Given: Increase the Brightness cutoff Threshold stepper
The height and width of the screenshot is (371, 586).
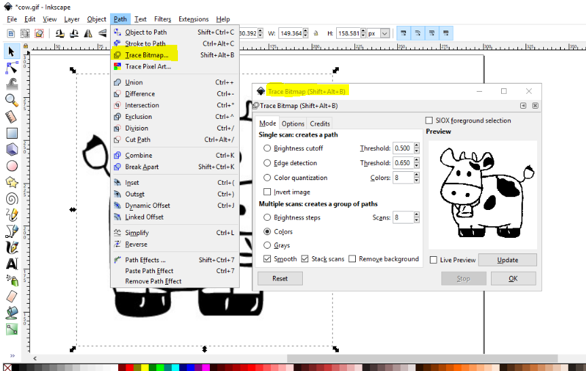Looking at the screenshot, I should pyautogui.click(x=417, y=145).
